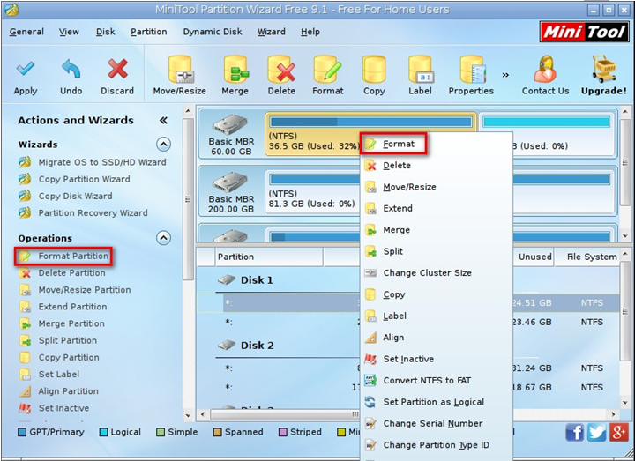Choose Change Cluster Size menu entry

[x=437, y=272]
